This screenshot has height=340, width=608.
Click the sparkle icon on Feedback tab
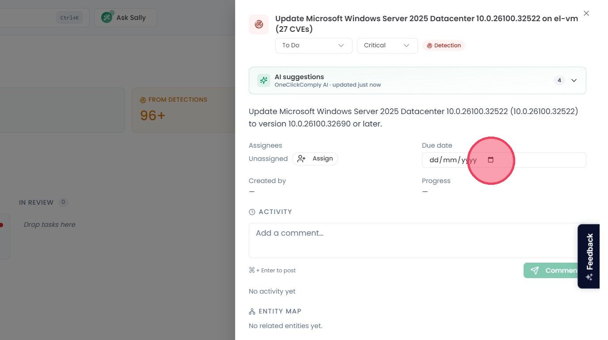589,277
